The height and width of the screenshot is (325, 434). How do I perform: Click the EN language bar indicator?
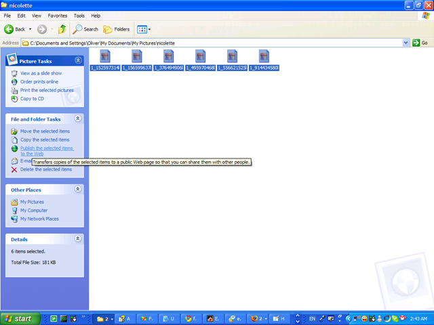coord(312,319)
